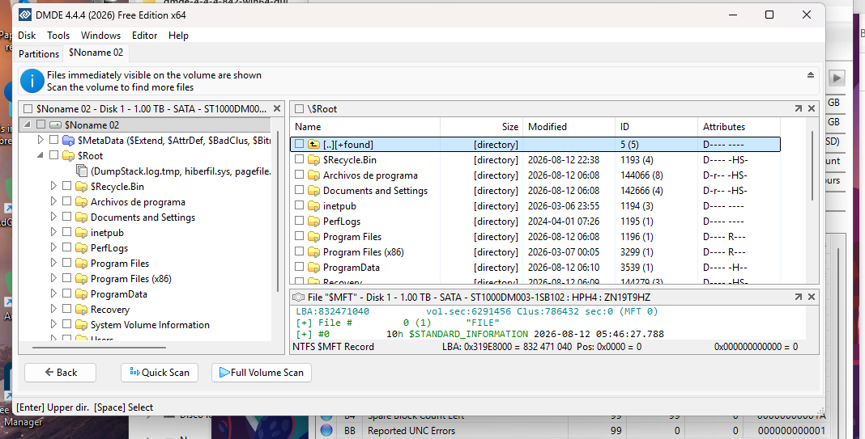Collapse the $Root tree node
This screenshot has height=439, width=865.
(x=40, y=156)
